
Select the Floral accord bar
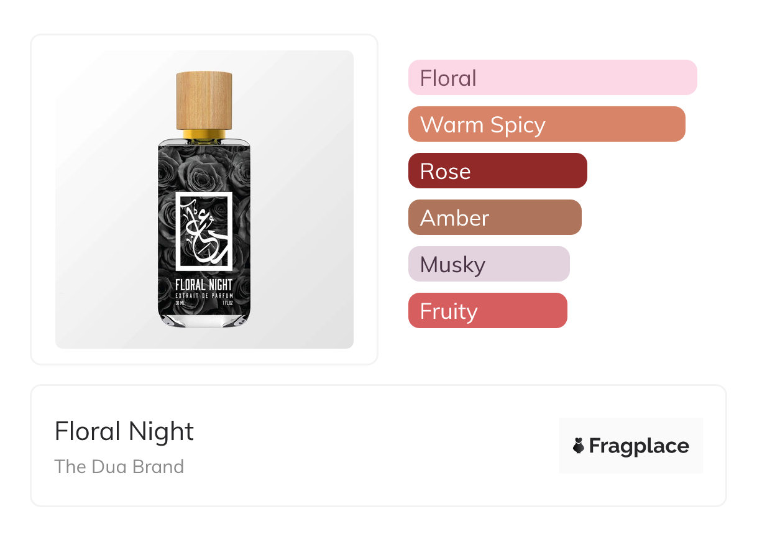(x=552, y=78)
